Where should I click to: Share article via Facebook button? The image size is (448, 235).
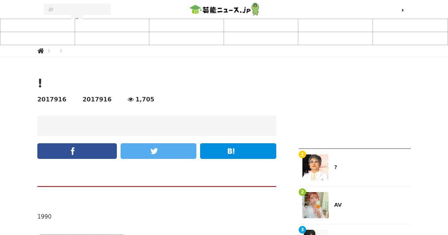[77, 151]
